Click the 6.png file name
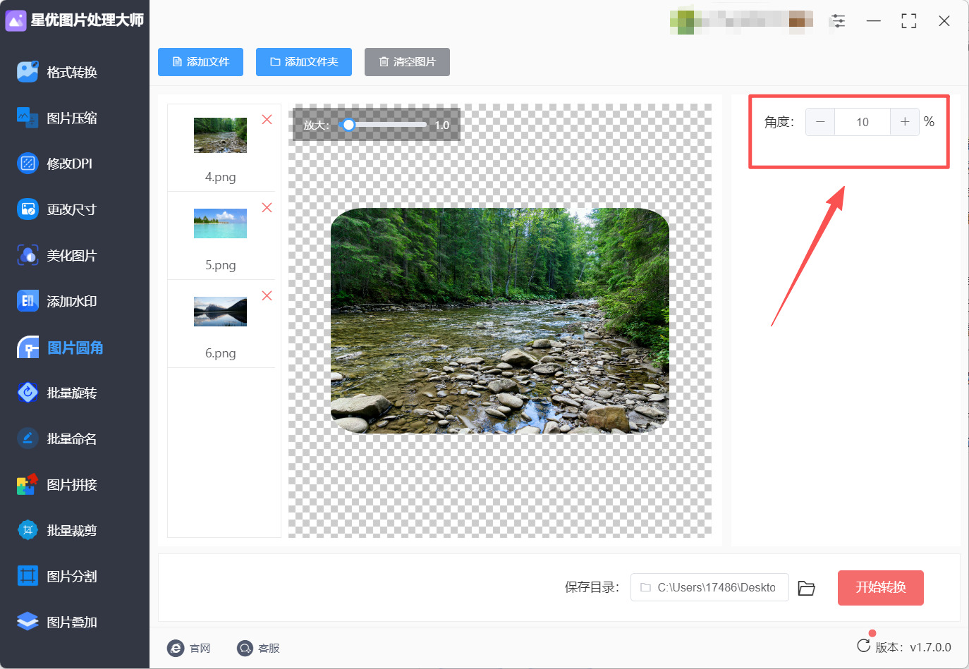 pyautogui.click(x=221, y=353)
